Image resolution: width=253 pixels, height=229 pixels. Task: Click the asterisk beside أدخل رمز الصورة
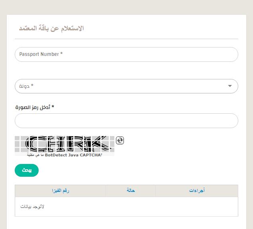pyautogui.click(x=53, y=107)
